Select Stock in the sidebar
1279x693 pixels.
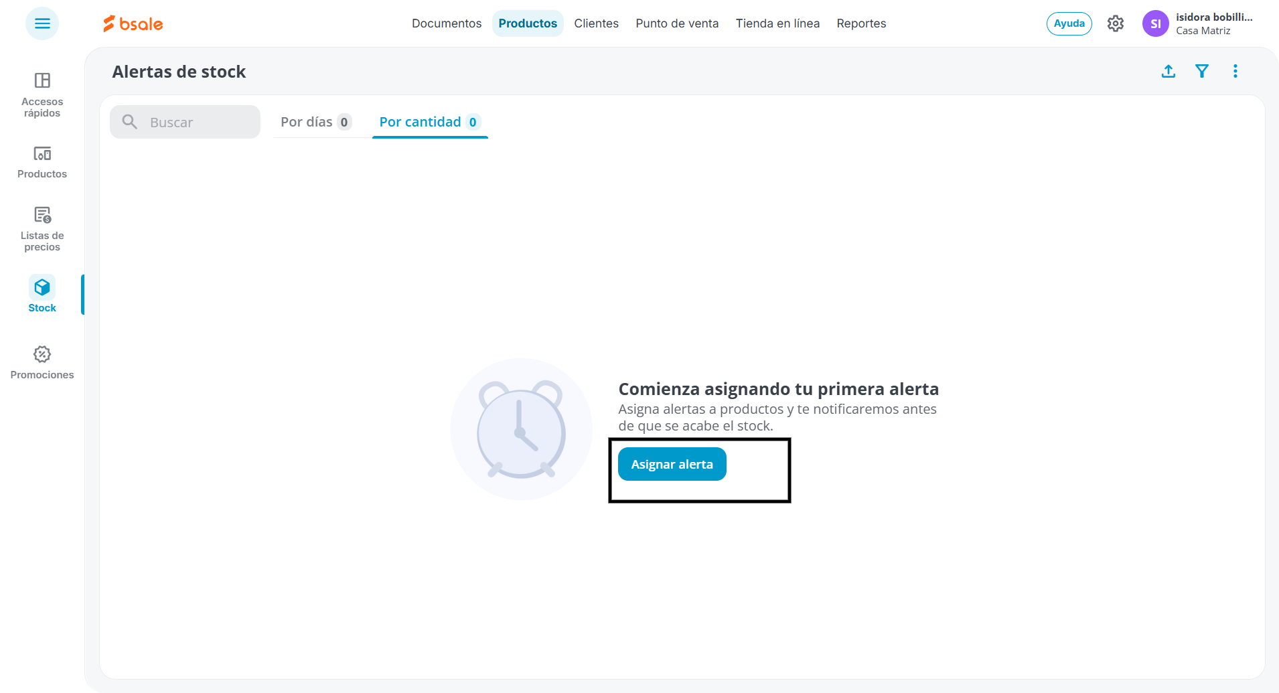tap(42, 295)
